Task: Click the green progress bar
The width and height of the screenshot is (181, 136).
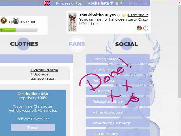Action: pos(19,30)
